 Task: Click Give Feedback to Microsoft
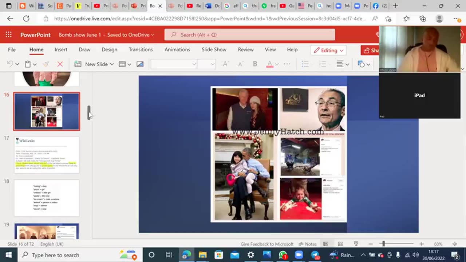pos(267,244)
